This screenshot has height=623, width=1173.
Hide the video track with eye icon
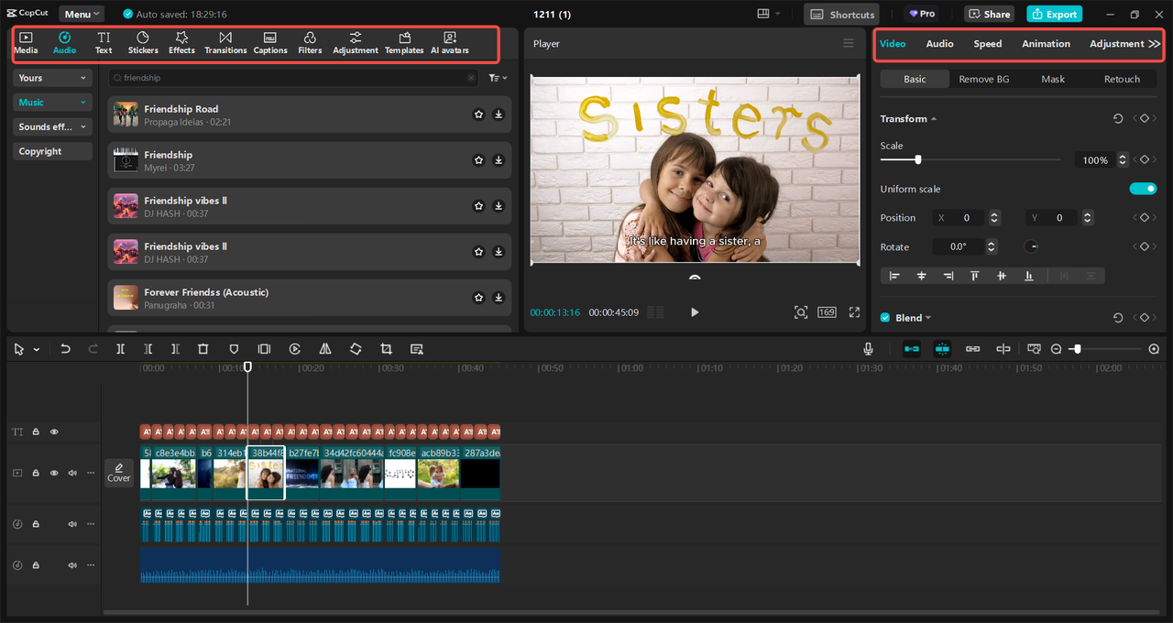pos(54,473)
